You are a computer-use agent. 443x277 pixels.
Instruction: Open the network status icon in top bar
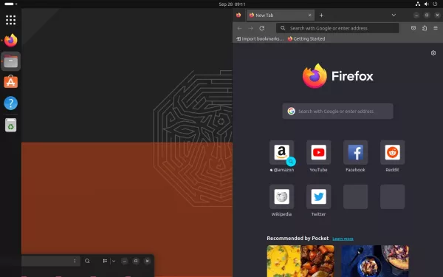click(418, 4)
